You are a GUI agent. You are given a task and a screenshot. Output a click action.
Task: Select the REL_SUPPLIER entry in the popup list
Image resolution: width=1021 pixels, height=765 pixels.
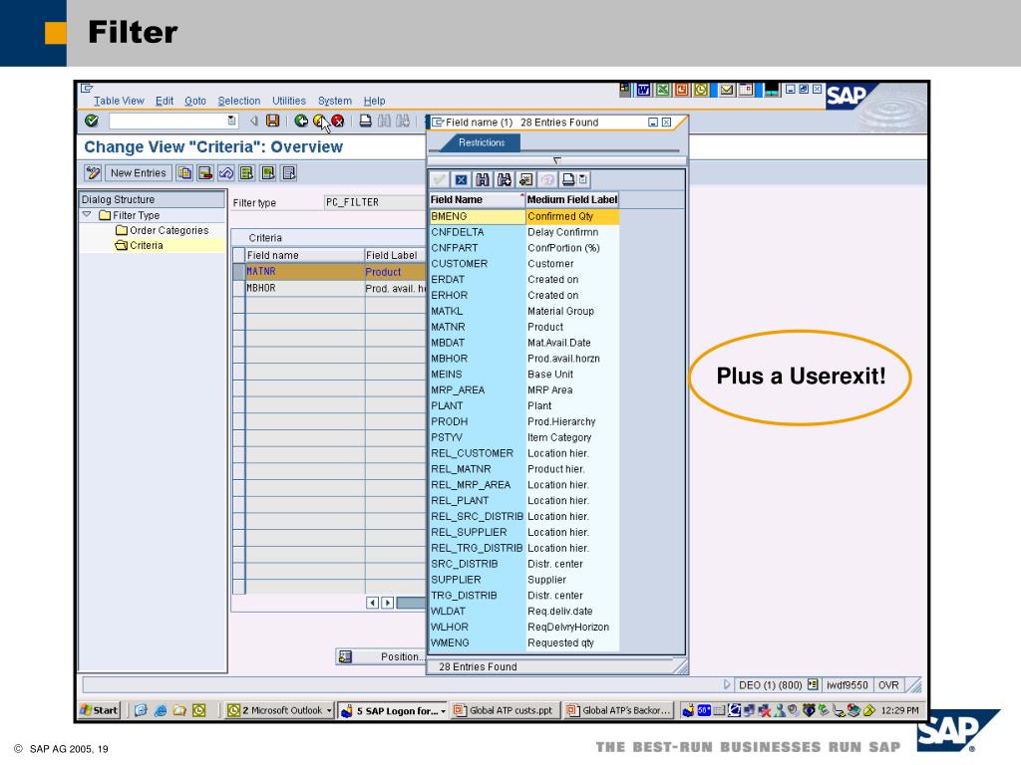[524, 532]
